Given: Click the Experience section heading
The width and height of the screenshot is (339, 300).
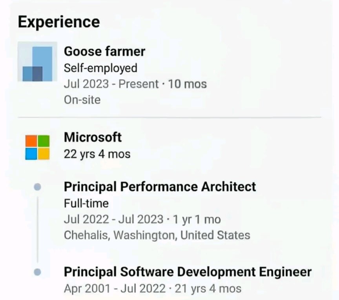Looking at the screenshot, I should coord(59,22).
